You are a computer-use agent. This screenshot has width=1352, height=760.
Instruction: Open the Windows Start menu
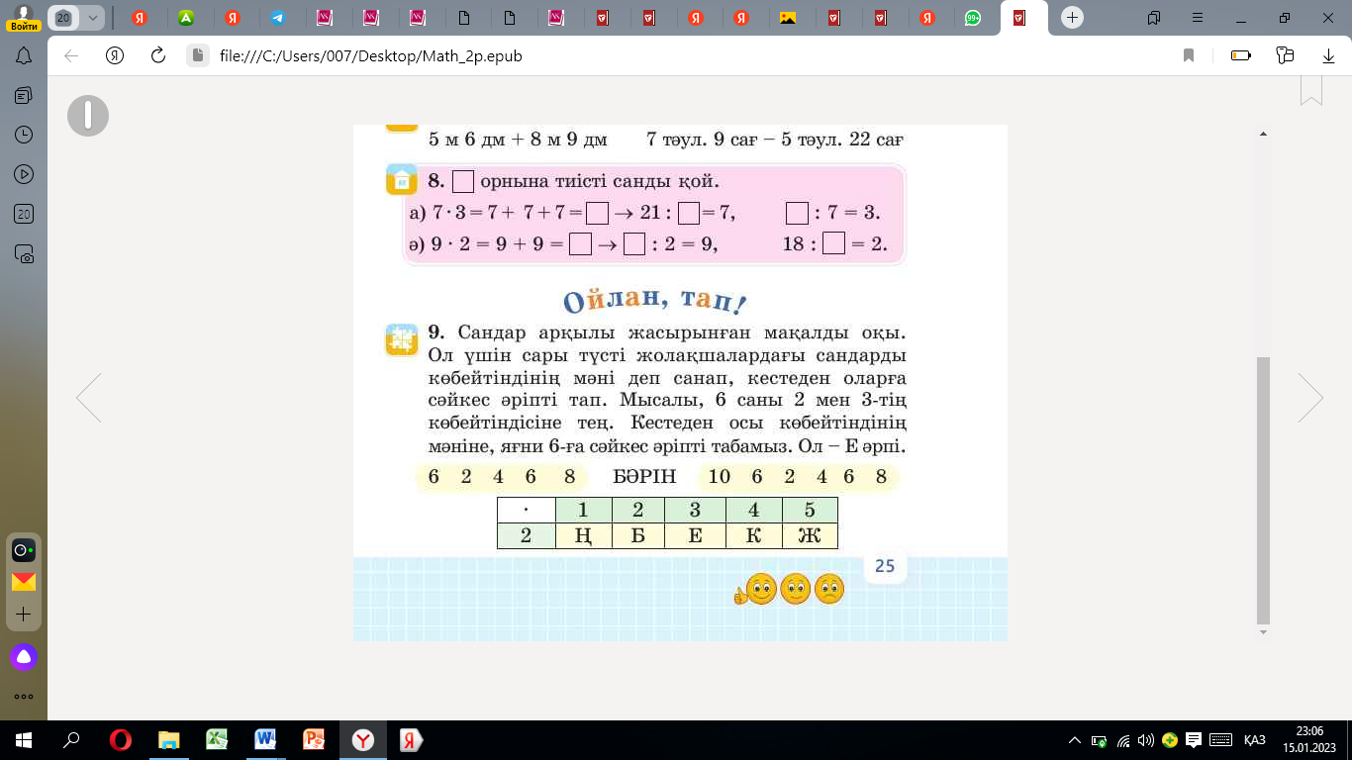point(23,740)
